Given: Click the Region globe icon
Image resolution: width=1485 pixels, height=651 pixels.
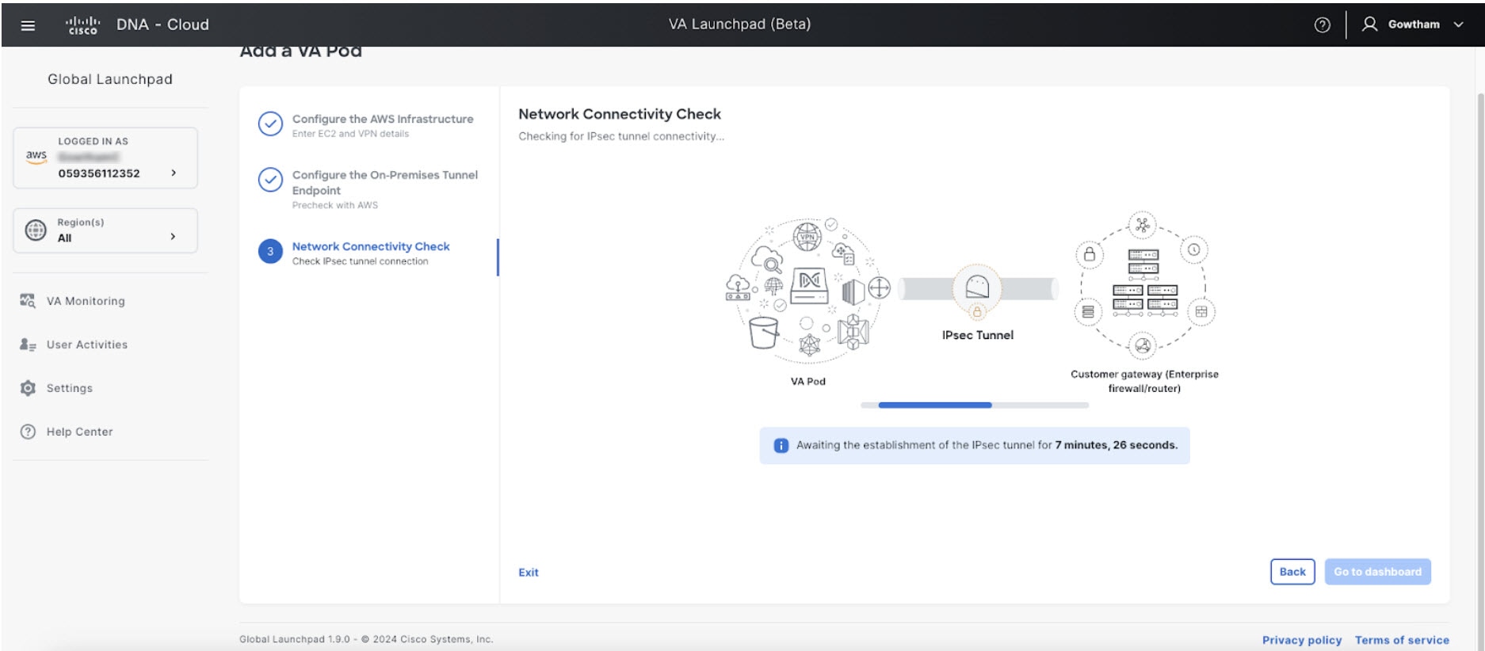Looking at the screenshot, I should pyautogui.click(x=36, y=230).
